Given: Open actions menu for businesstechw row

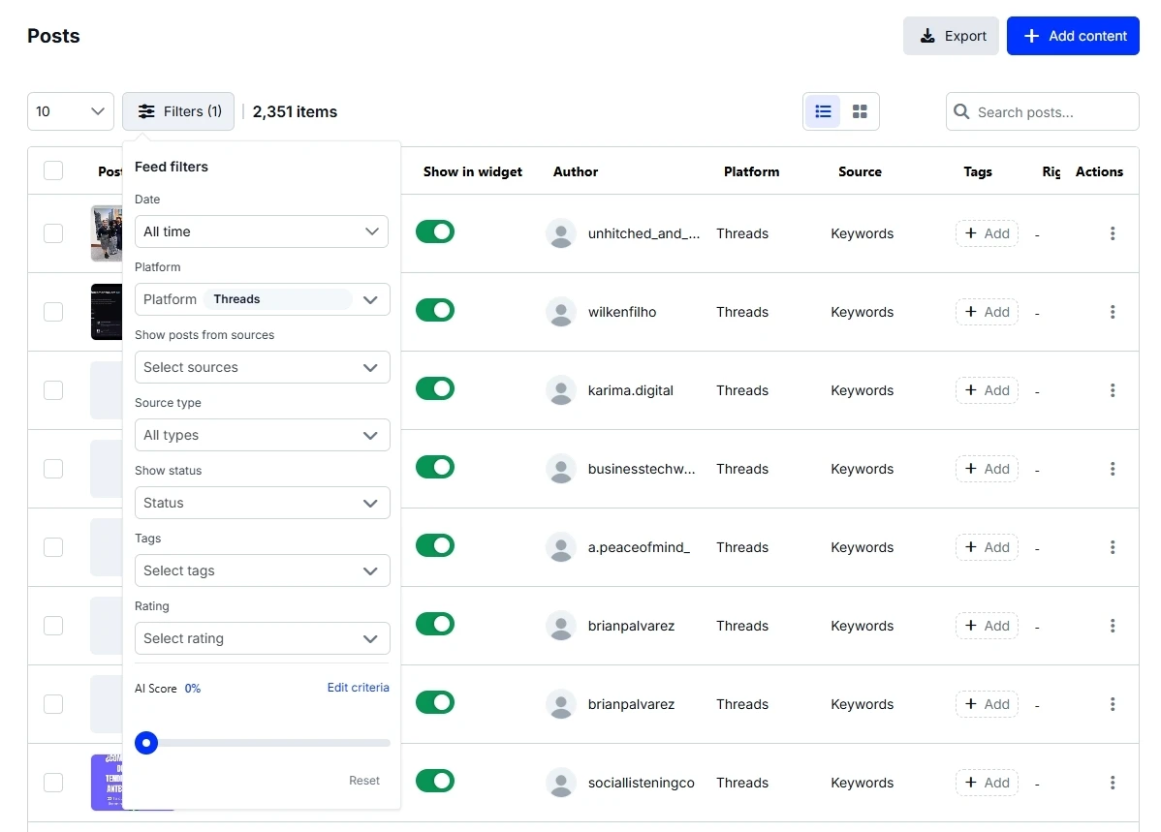Looking at the screenshot, I should click(x=1113, y=470).
